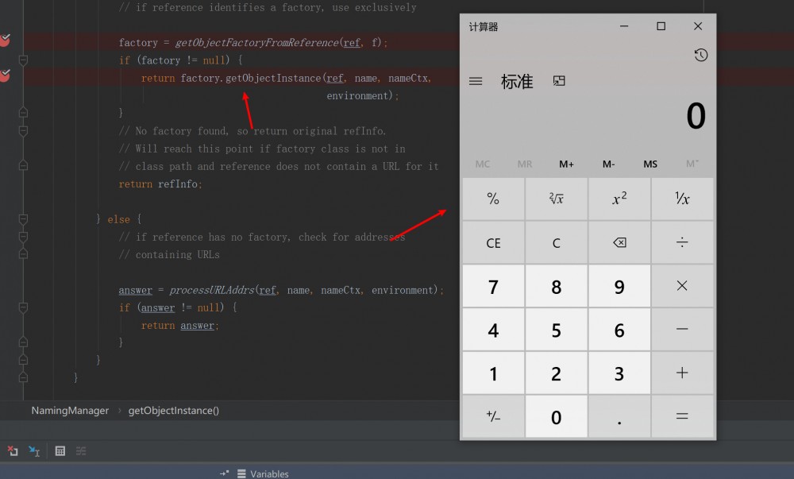This screenshot has width=794, height=479.
Task: Open the Variables debugger tab
Action: point(264,474)
